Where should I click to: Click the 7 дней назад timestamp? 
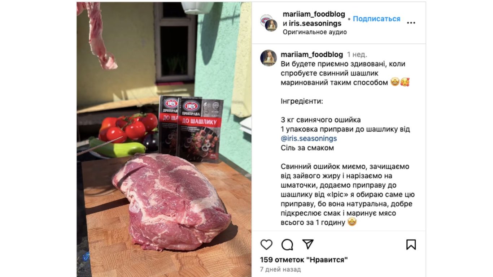280,269
